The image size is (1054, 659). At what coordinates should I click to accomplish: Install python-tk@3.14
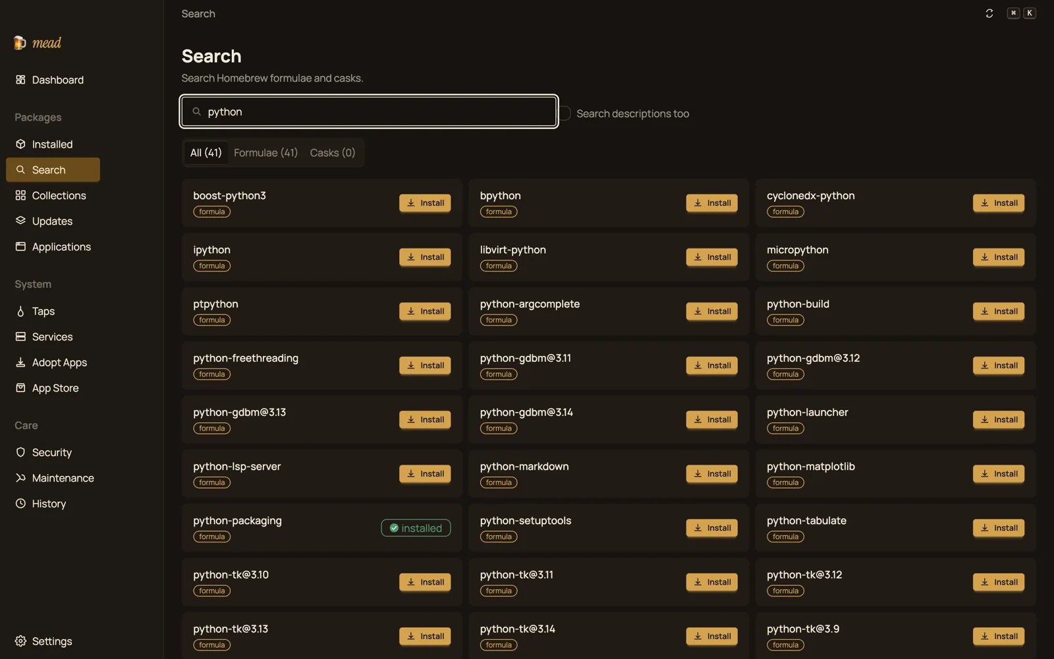click(x=711, y=636)
